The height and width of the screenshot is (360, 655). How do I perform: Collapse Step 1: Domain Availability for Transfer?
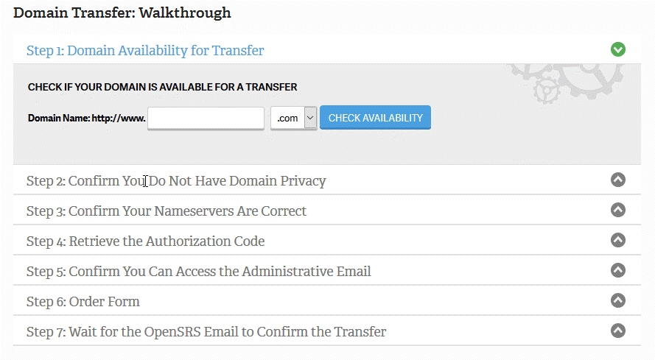[145, 51]
